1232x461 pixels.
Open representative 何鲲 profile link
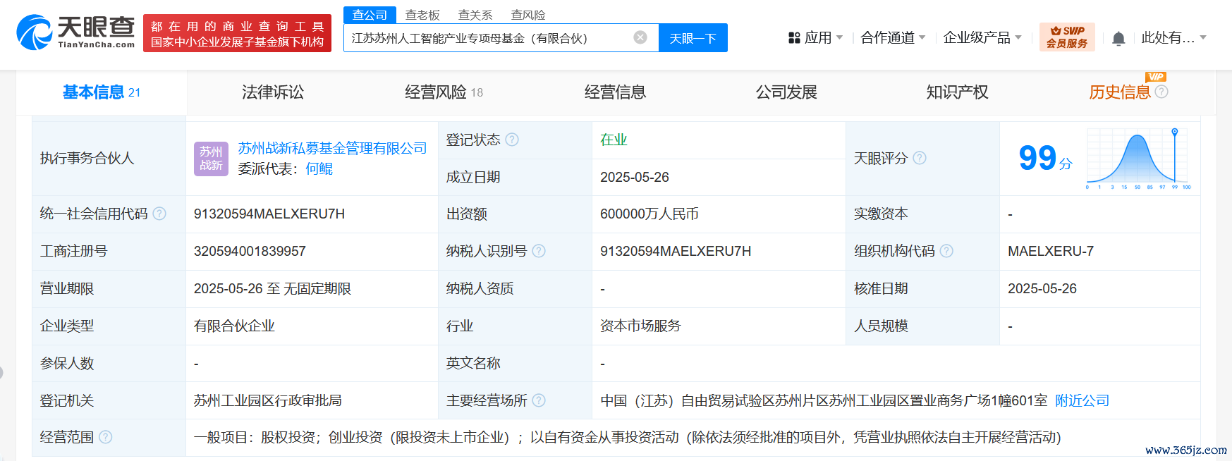(319, 168)
